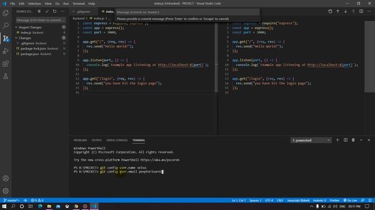Open file icon in diff editor toolbar
The height and width of the screenshot is (210, 375).
click(330, 12)
